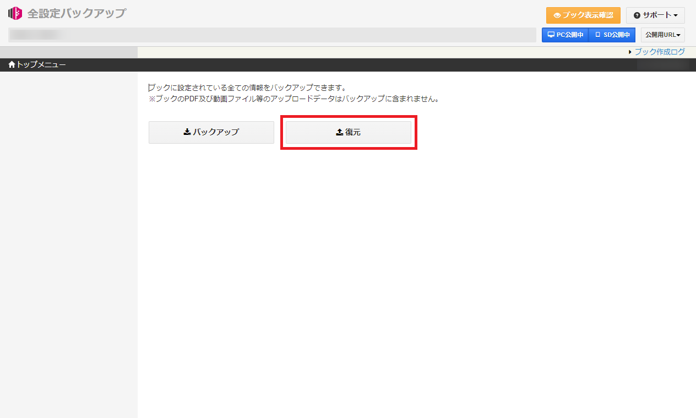Screen dimensions: 696x418
Task: Open the ブック作成ログ link
Action: tap(659, 51)
